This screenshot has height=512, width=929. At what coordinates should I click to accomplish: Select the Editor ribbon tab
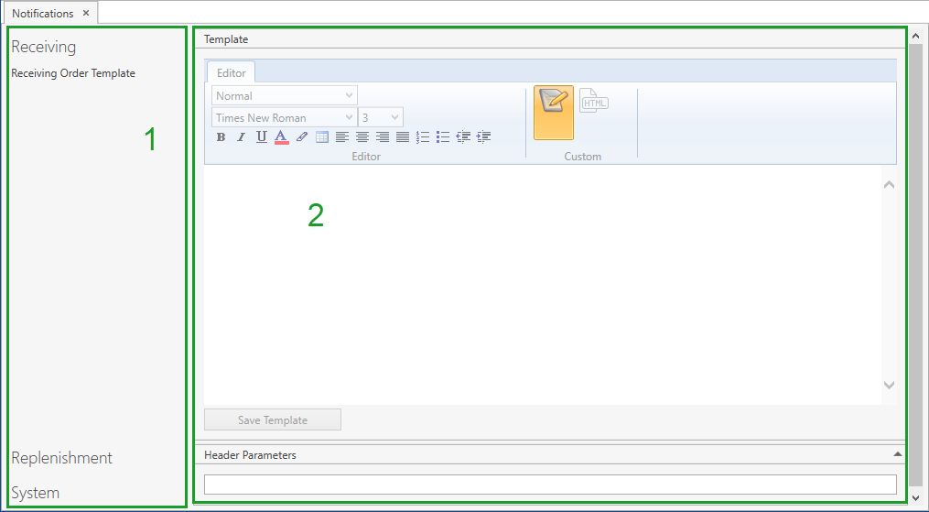231,73
